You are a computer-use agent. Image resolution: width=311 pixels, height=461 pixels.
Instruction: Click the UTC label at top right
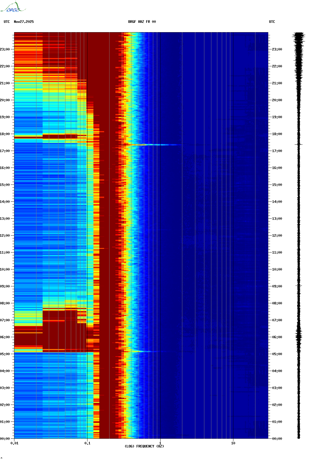[x=272, y=22]
